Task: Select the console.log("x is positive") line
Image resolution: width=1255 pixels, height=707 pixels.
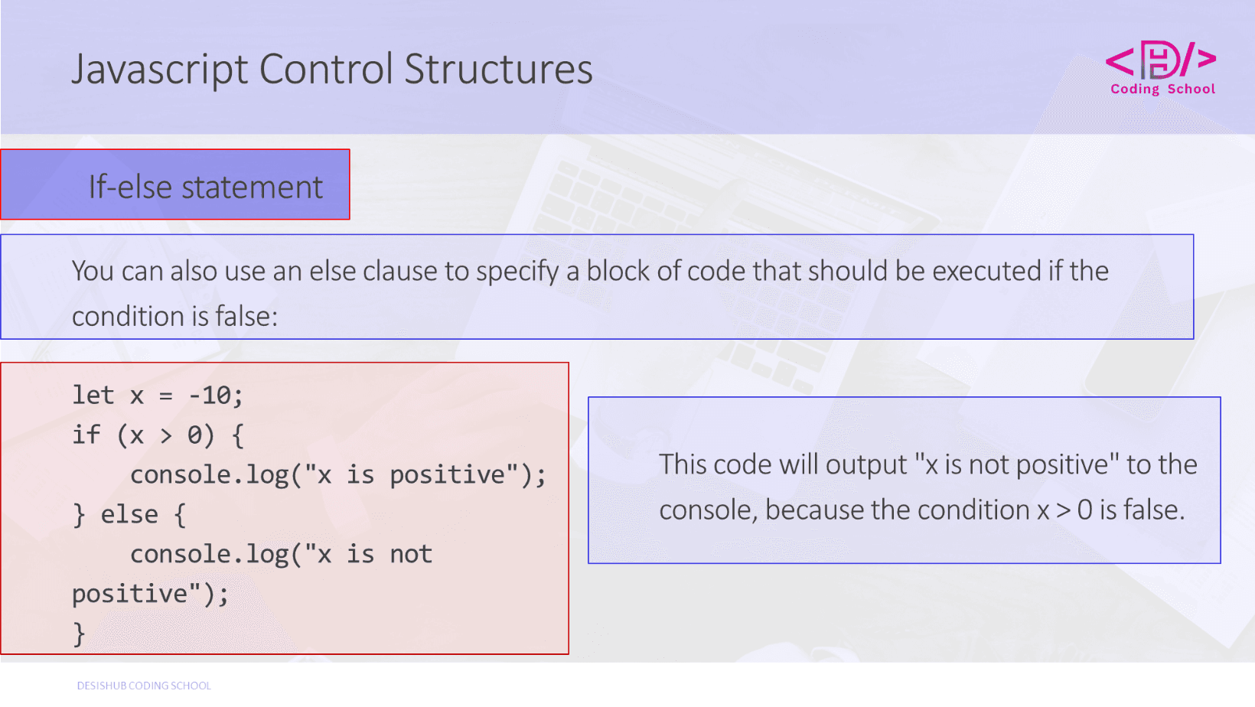Action: [337, 475]
